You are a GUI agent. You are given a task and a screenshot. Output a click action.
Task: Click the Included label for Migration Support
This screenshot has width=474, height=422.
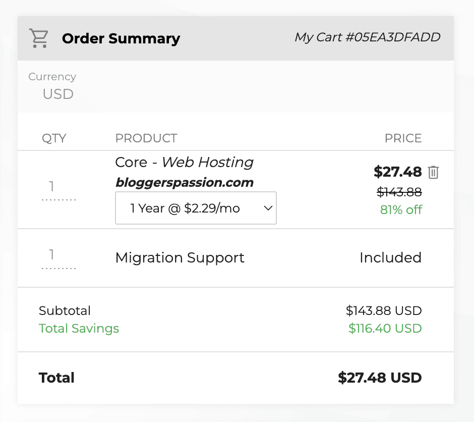point(390,257)
